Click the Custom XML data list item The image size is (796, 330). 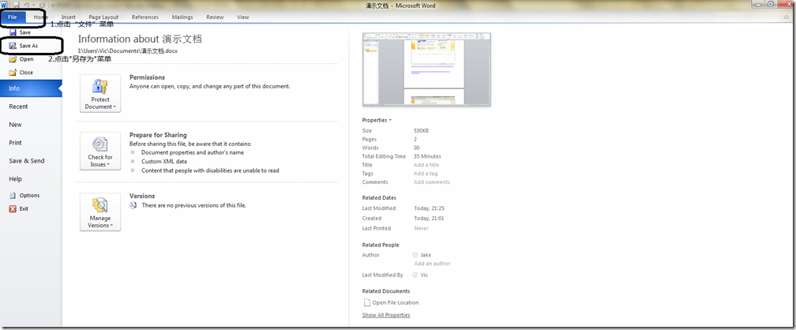point(164,161)
